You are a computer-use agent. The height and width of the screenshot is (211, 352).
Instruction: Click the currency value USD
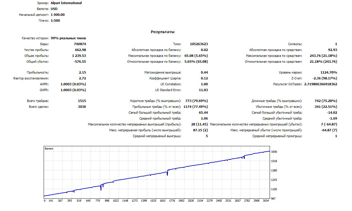click(x=54, y=9)
